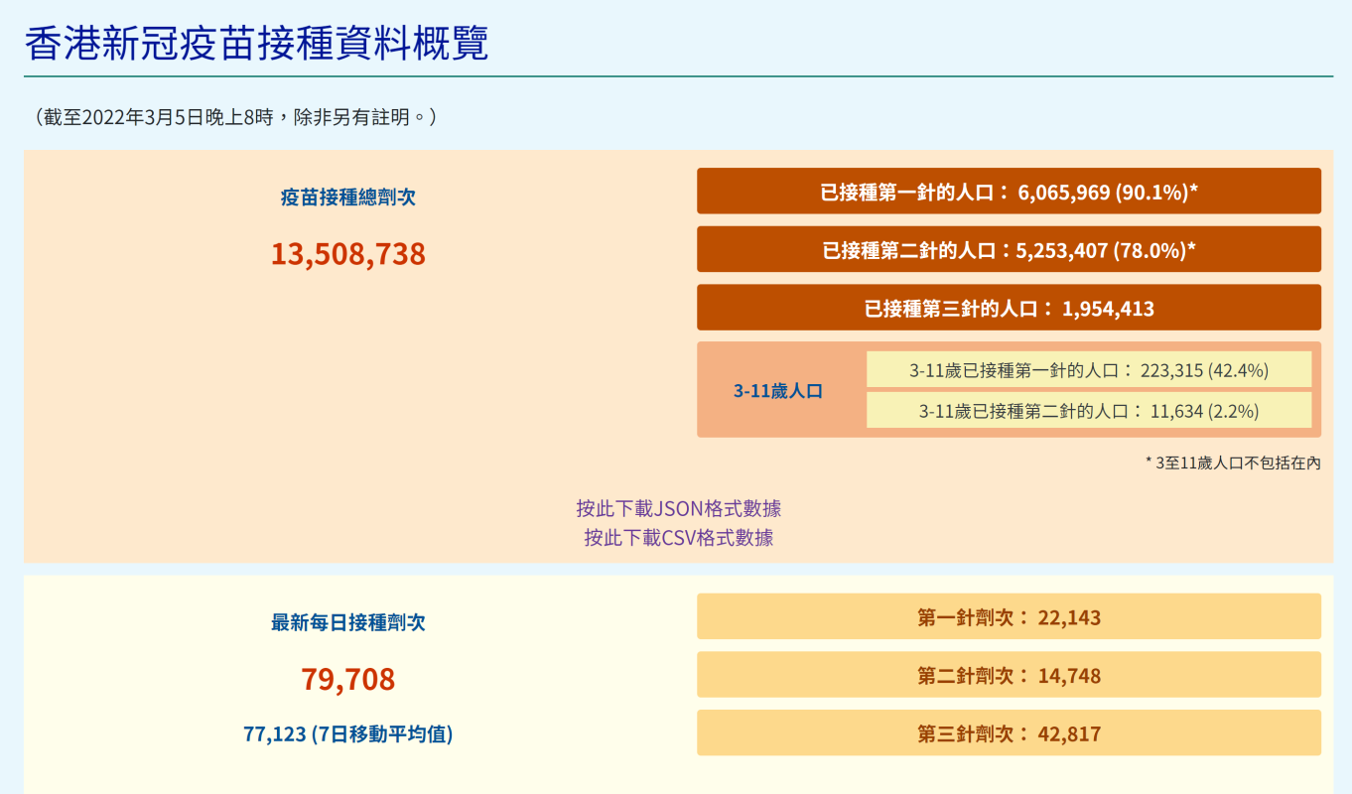
Task: Select the 已接種第二針的人口 bar
Action: pyautogui.click(x=1009, y=250)
